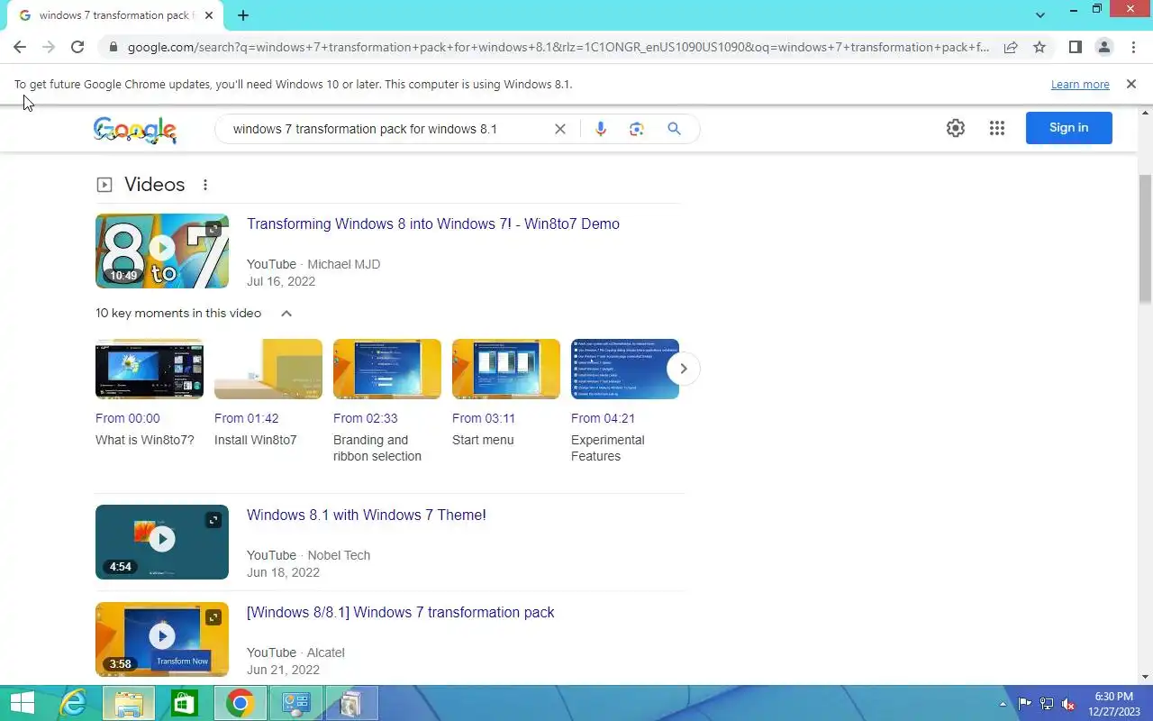Open the Experimental Features moment thumbnail
The height and width of the screenshot is (721, 1153).
coord(625,369)
